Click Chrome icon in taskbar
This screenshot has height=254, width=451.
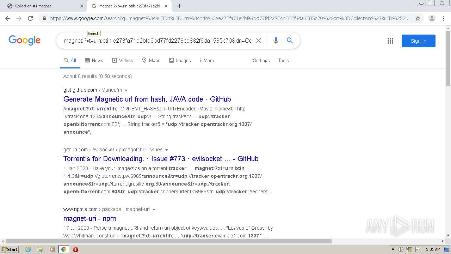(63, 249)
